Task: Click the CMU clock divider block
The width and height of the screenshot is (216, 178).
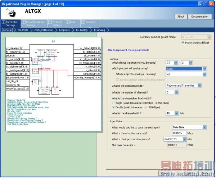Action: tap(35, 71)
